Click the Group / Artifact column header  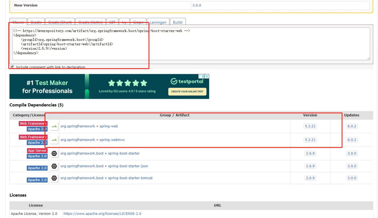tap(174, 115)
